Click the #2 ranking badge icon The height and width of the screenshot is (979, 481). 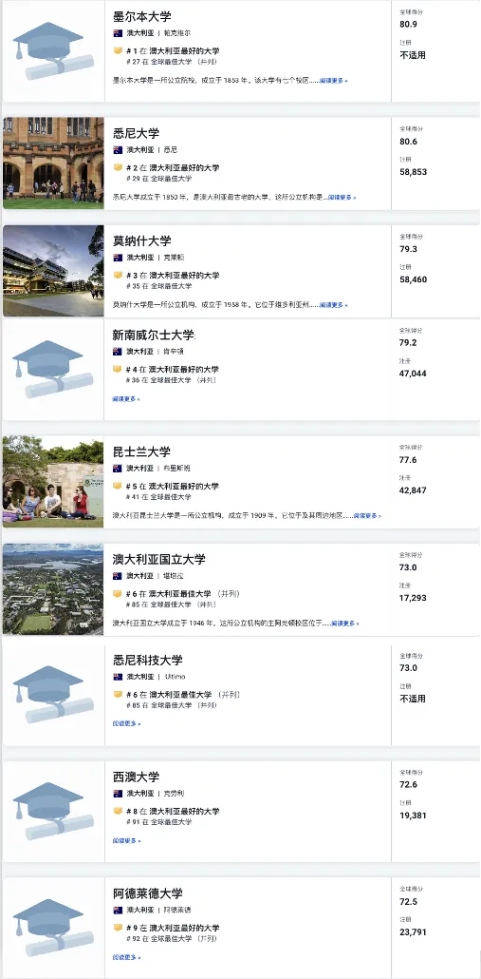point(118,167)
